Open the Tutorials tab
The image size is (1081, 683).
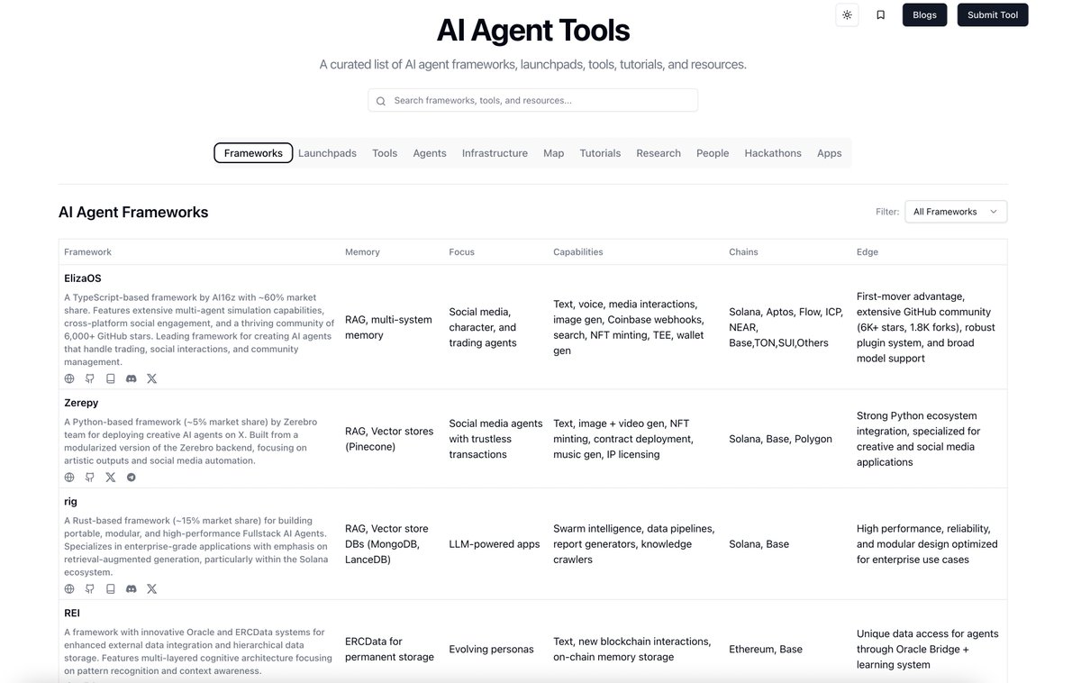600,153
